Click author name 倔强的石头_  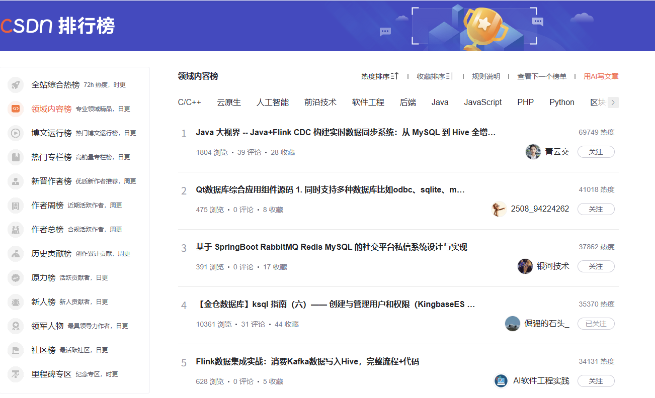coord(547,324)
